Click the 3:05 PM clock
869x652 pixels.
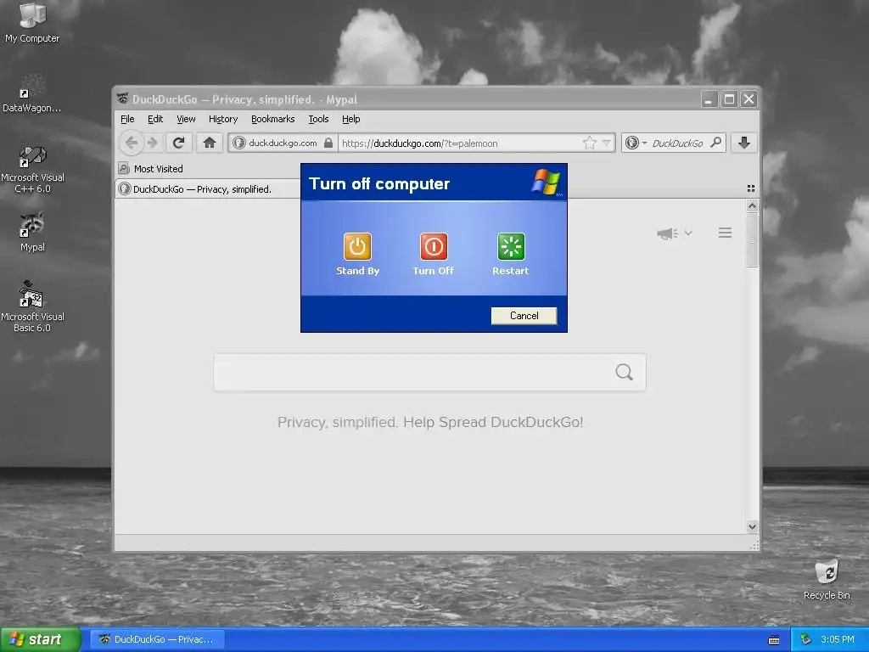[838, 639]
